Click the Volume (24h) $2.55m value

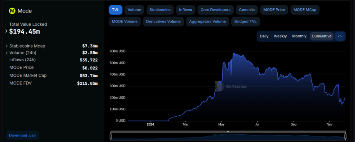coord(90,53)
